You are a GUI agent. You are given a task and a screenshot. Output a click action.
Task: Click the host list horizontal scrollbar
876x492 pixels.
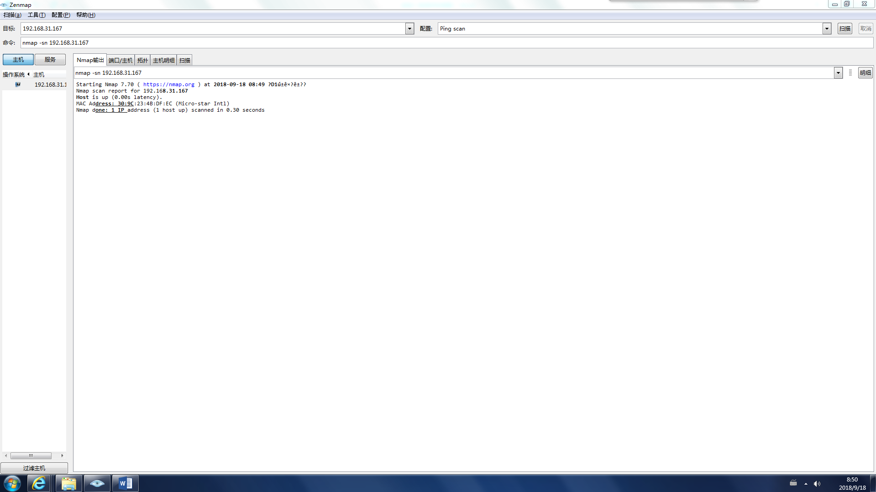click(31, 456)
